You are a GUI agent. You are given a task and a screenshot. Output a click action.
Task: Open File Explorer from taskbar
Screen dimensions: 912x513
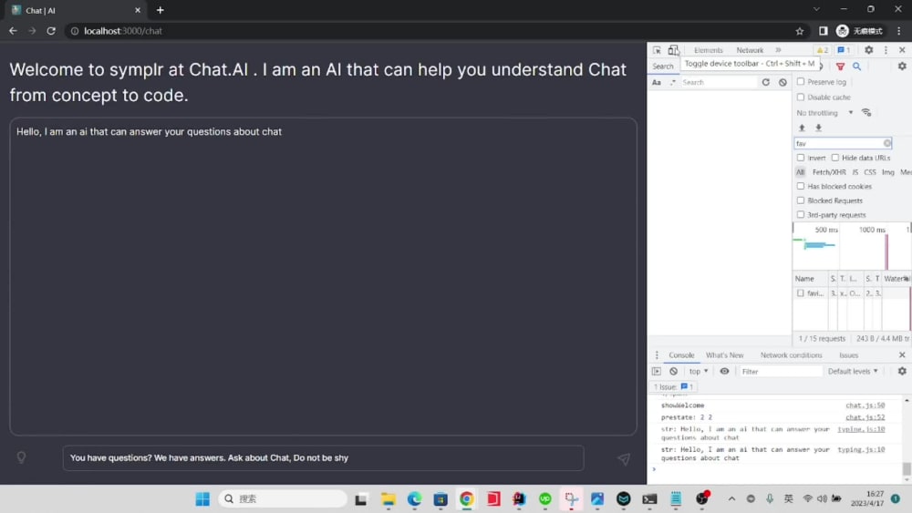click(388, 498)
